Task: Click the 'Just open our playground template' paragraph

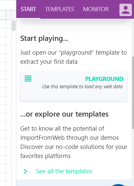Action: (74, 57)
